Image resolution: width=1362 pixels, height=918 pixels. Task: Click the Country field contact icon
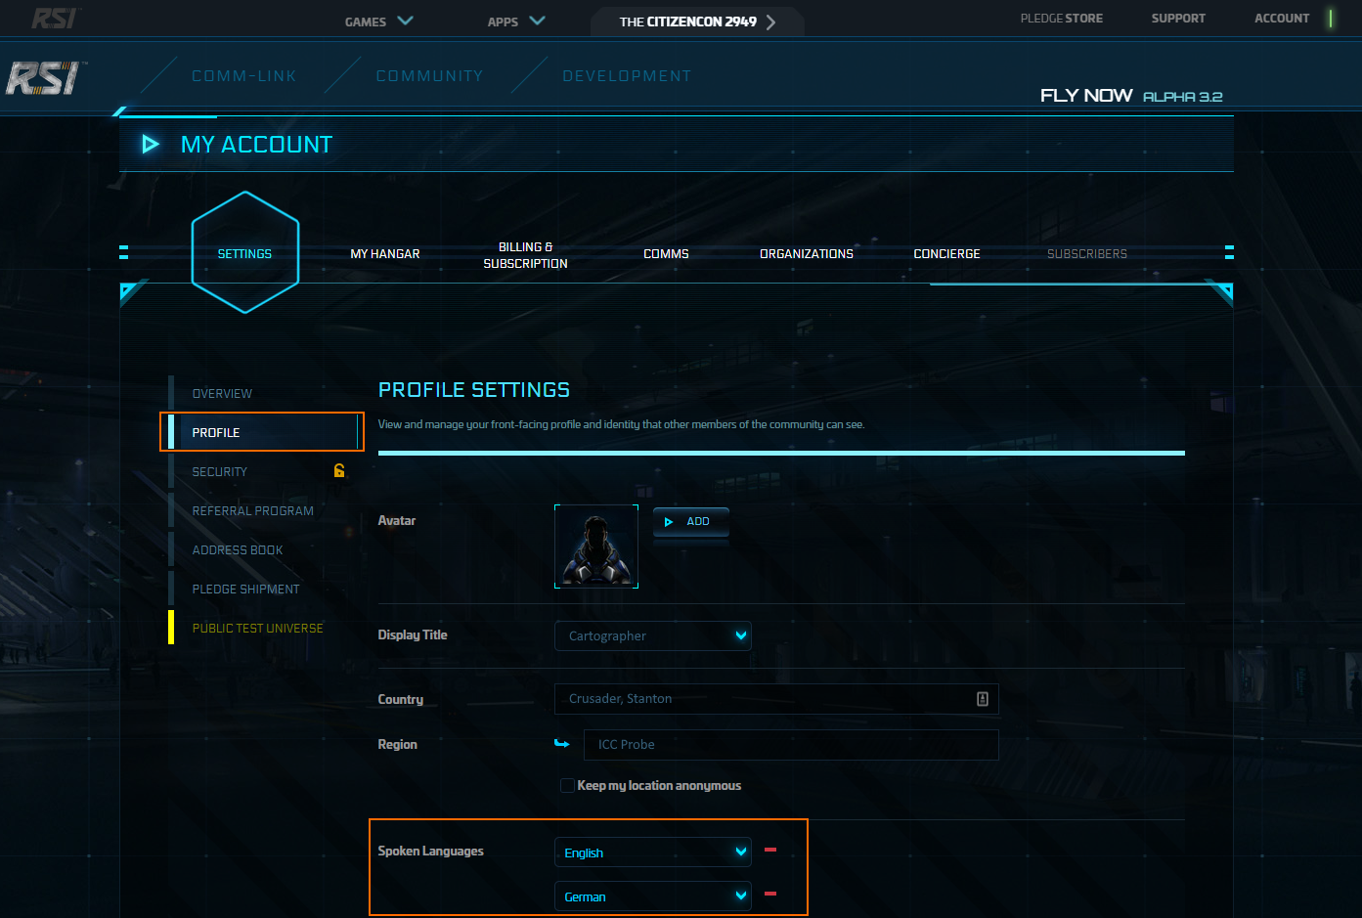pyautogui.click(x=982, y=699)
